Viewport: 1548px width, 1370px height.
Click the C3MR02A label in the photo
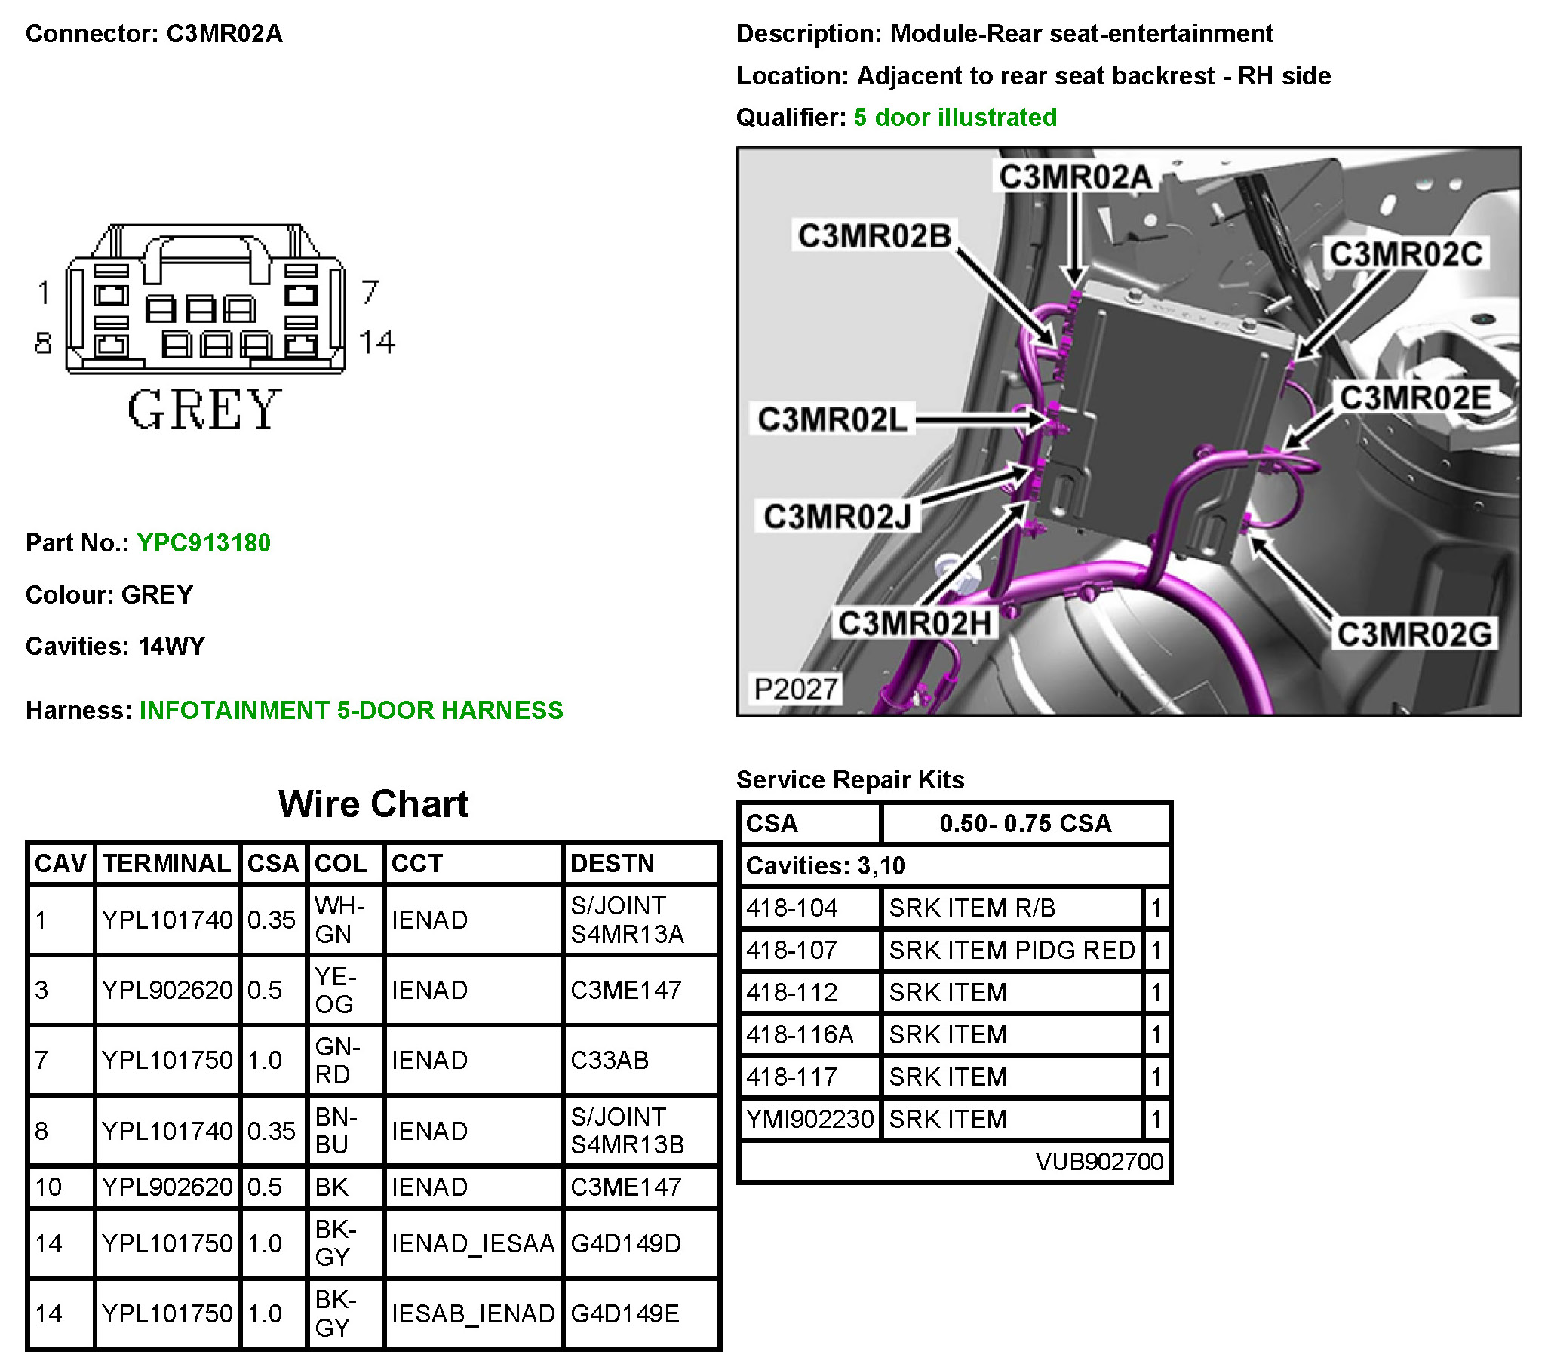(x=1074, y=177)
